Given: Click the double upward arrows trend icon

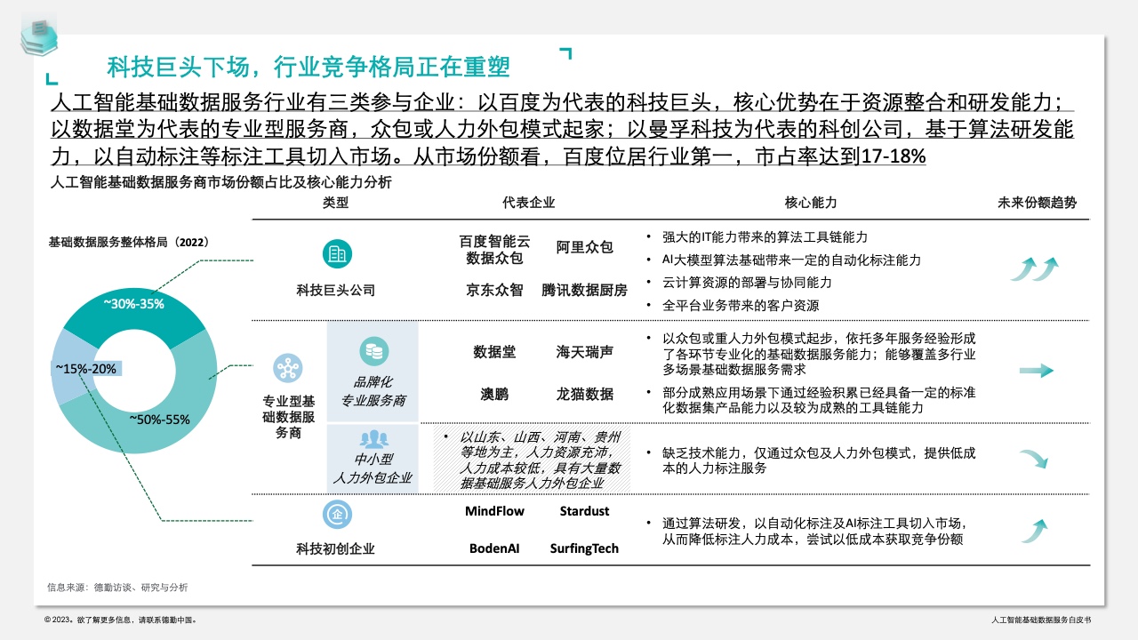Looking at the screenshot, I should point(1037,268).
